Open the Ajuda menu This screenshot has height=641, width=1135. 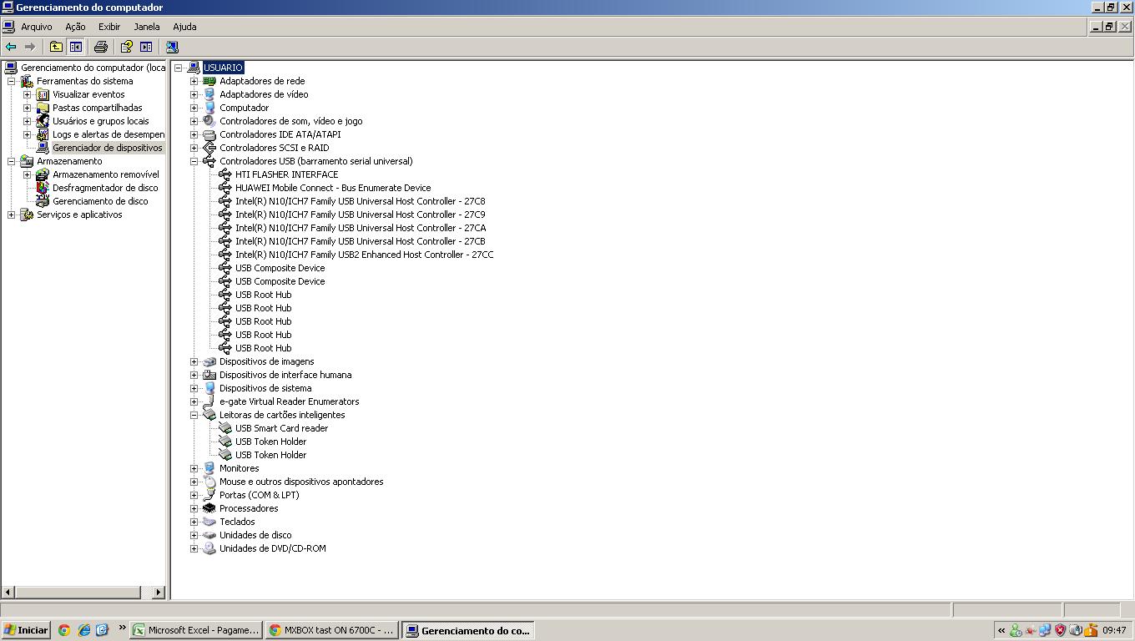click(x=184, y=27)
